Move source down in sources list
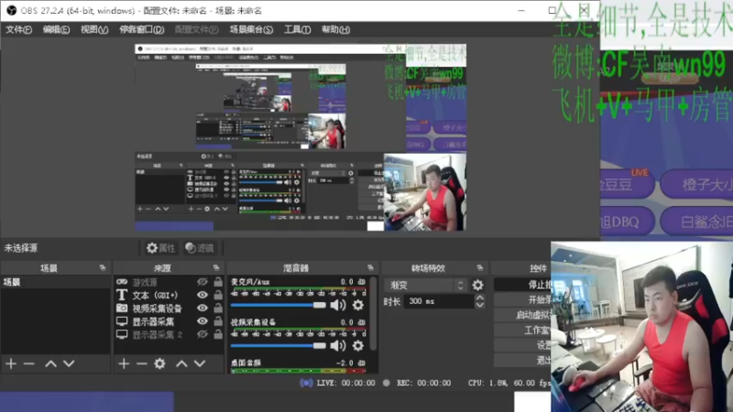 coord(200,363)
